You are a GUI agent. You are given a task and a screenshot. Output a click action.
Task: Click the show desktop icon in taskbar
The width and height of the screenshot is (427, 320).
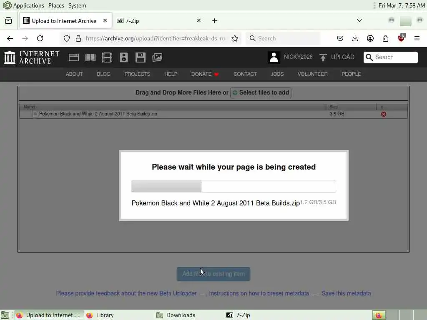coord(5,315)
